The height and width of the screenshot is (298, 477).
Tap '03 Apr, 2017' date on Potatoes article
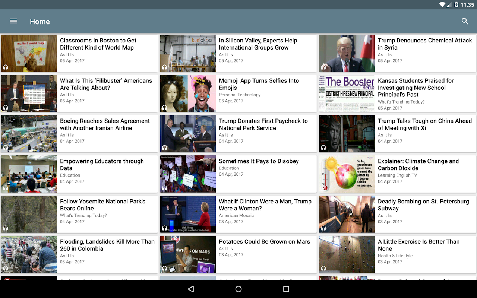231,255
